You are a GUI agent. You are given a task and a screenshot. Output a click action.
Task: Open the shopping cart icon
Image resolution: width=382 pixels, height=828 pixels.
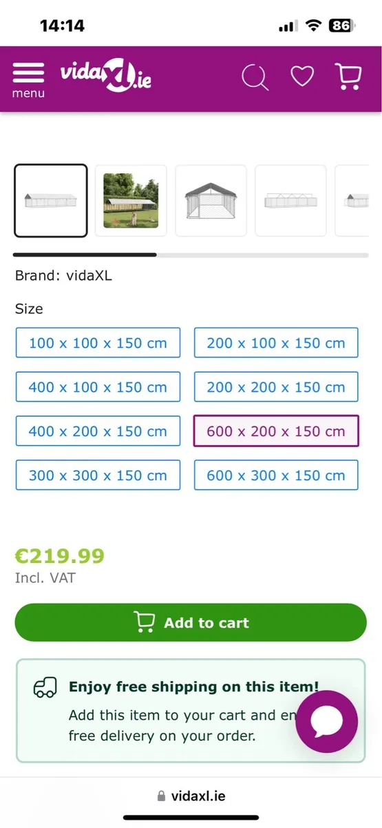[x=348, y=77]
